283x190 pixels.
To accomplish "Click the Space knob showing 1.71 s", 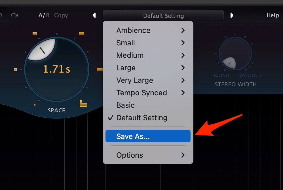I will pos(57,69).
